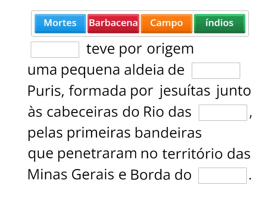Click the words 'Minas Gerais'
Viewport: 280px width, 210px height.
click(x=71, y=175)
